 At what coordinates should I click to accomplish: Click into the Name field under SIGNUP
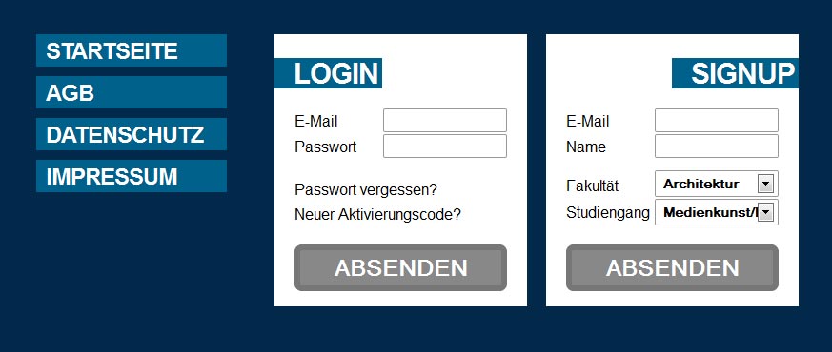717,147
